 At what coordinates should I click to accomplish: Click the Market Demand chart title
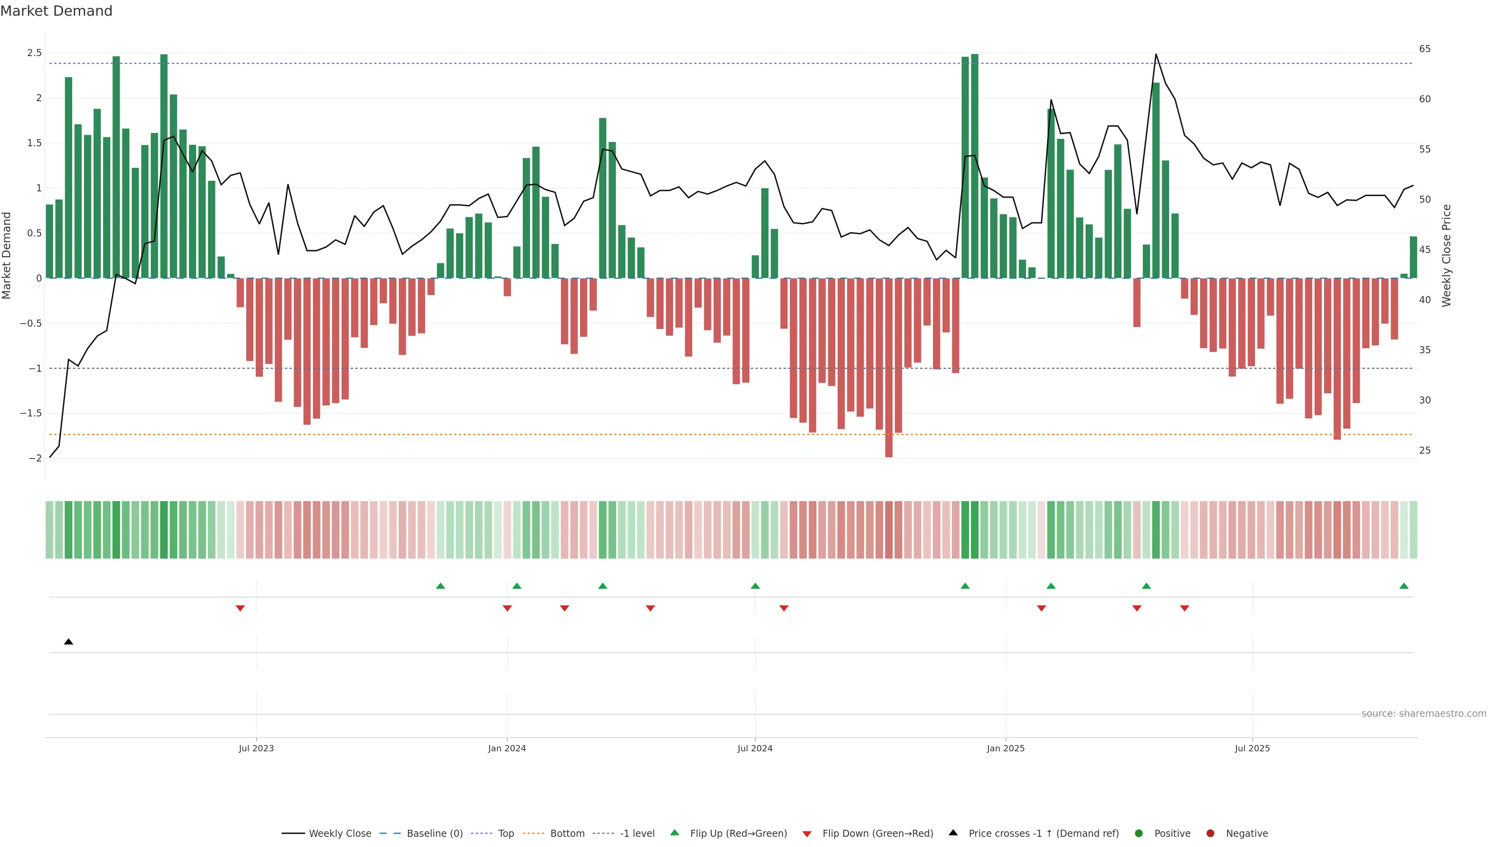click(x=56, y=11)
